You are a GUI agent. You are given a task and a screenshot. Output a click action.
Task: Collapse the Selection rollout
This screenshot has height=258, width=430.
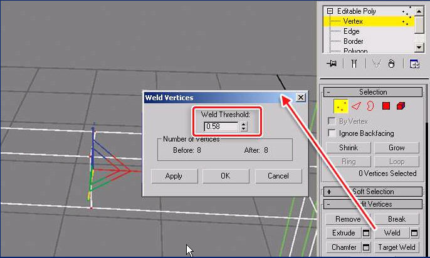(x=328, y=92)
